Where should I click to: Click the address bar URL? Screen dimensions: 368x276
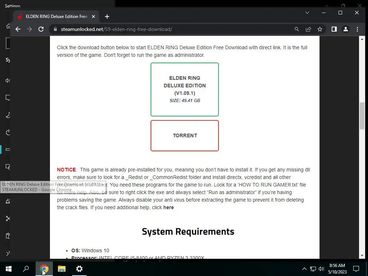[x=116, y=29]
